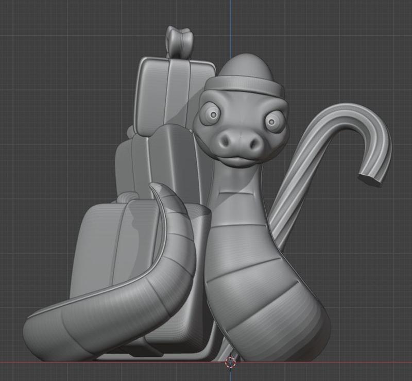412x381 pixels.
Task: Select the bow atop the gift stack
Action: coord(180,41)
